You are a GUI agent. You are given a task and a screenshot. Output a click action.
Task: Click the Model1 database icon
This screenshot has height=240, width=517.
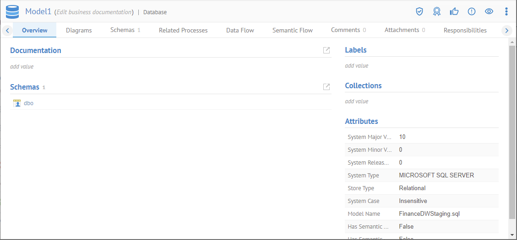(x=12, y=12)
